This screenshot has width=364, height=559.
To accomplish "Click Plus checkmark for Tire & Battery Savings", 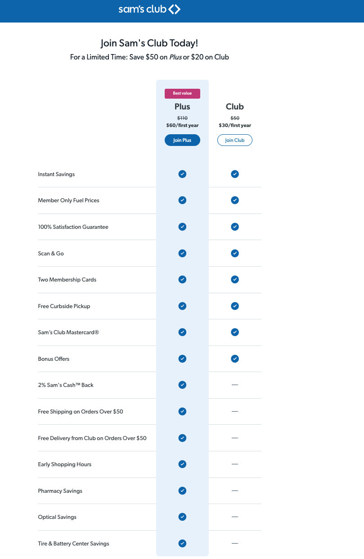I will click(182, 543).
